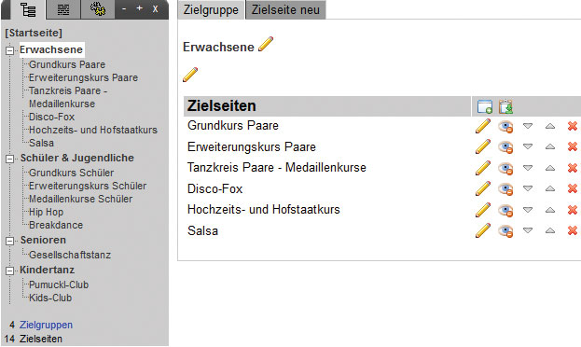Collapse the Kindertanz tree node
Image resolution: width=581 pixels, height=347 pixels.
pos(10,271)
